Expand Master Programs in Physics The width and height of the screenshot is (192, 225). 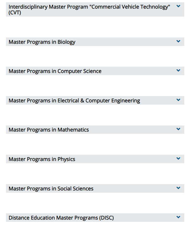pyautogui.click(x=95, y=159)
